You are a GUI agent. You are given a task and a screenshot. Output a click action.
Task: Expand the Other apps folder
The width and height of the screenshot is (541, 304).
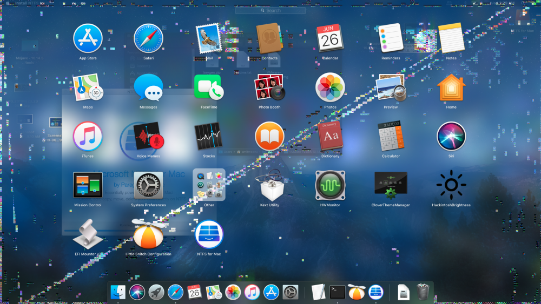[209, 185]
